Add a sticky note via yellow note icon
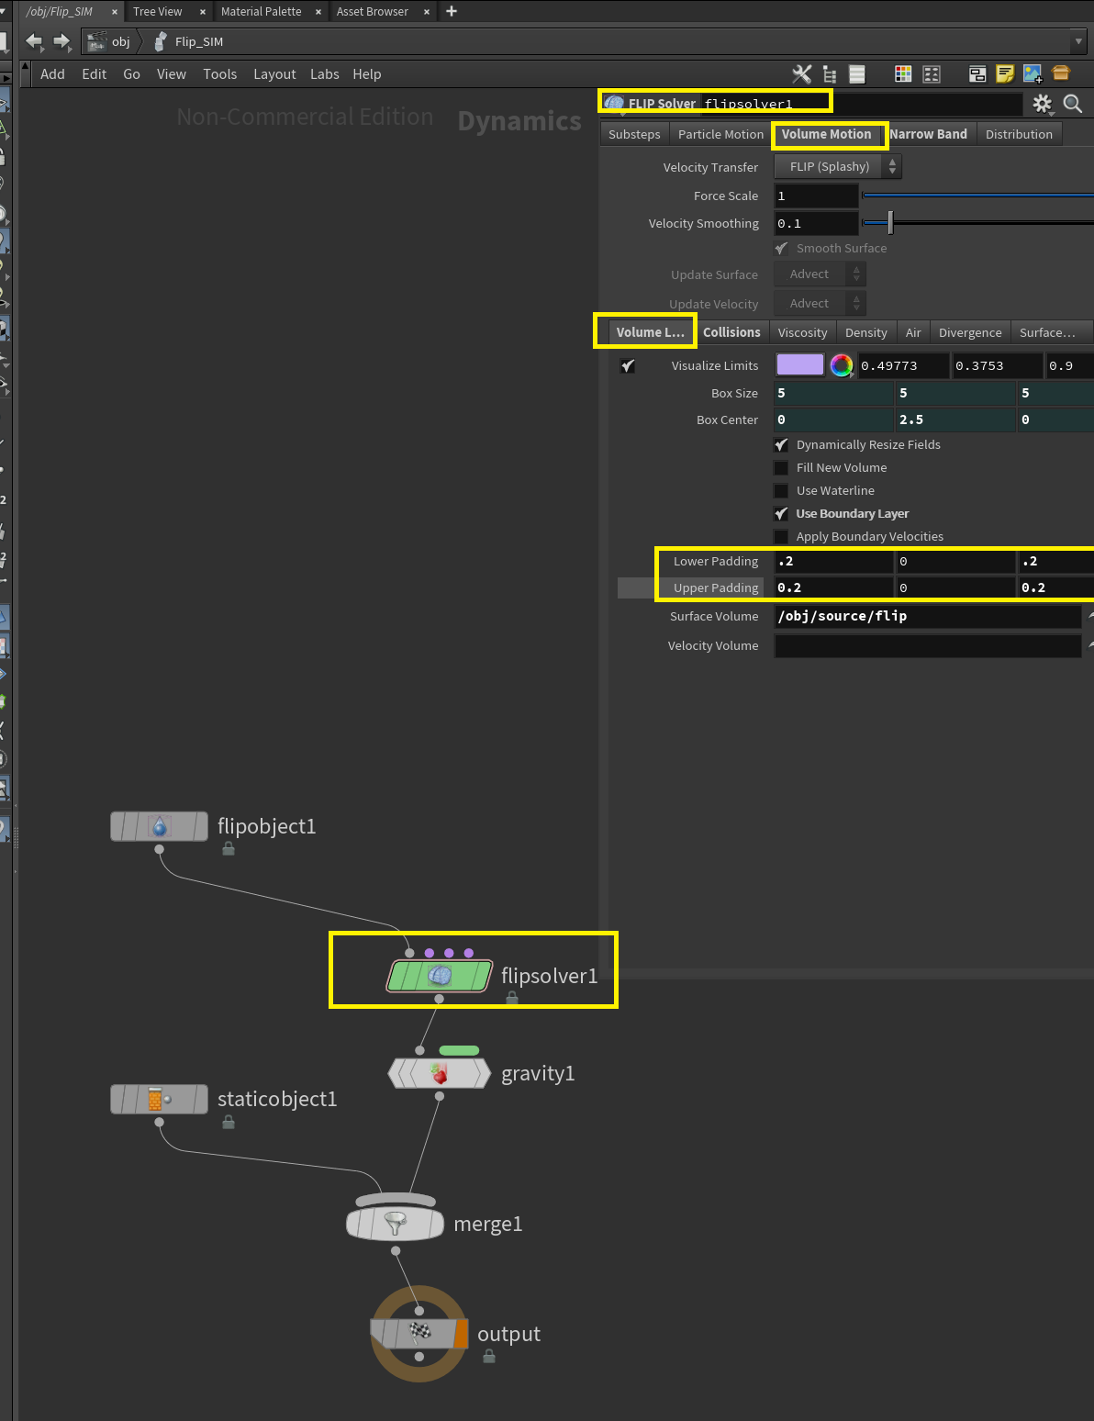1094x1421 pixels. 1005,74
